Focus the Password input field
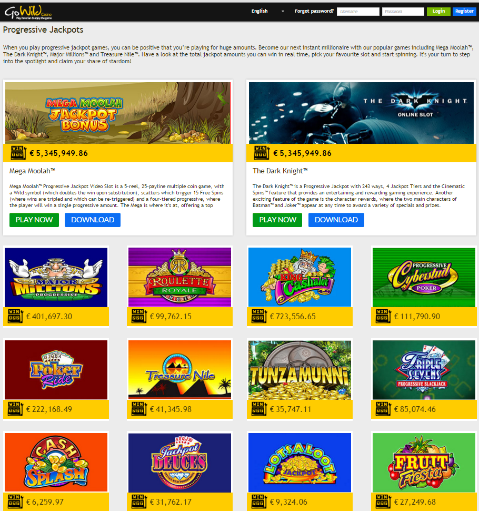Screen dimensions: 479x511 coord(403,12)
